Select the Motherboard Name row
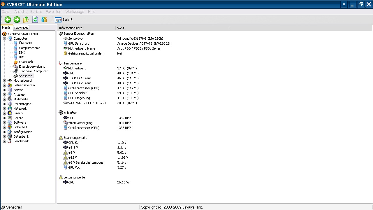The image size is (373, 210). click(x=112, y=48)
